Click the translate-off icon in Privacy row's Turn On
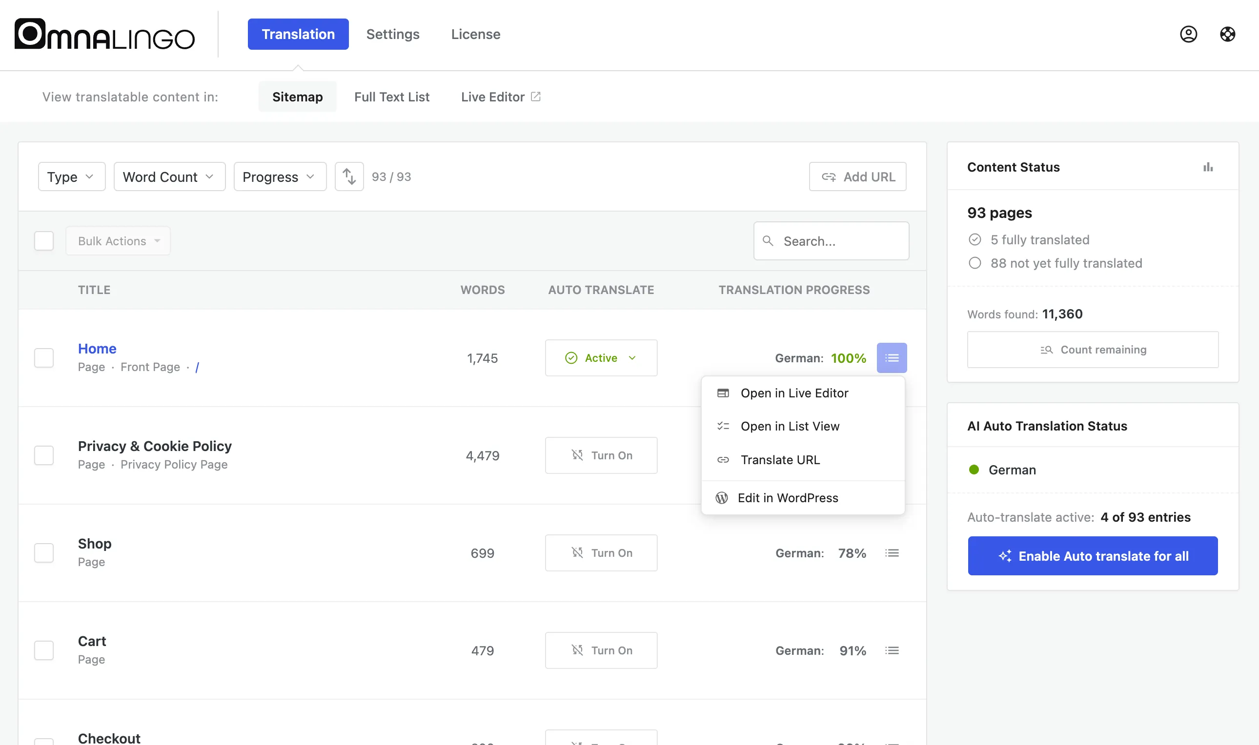The image size is (1259, 745). [577, 455]
